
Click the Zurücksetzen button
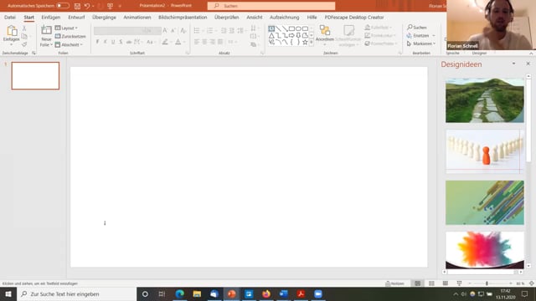pyautogui.click(x=70, y=36)
